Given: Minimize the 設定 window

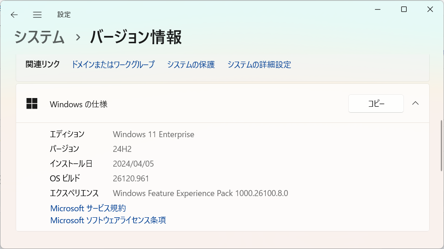Looking at the screenshot, I should (378, 9).
